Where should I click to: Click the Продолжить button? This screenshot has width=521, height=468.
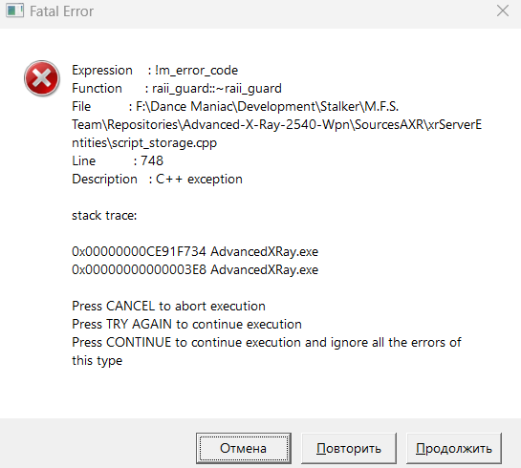click(453, 448)
